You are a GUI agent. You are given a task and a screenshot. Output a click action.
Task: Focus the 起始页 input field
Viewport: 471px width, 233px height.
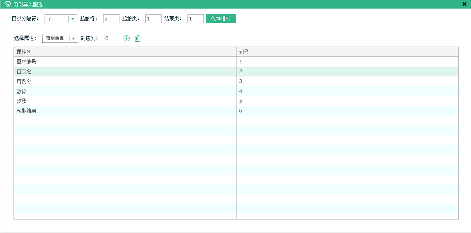pos(153,19)
